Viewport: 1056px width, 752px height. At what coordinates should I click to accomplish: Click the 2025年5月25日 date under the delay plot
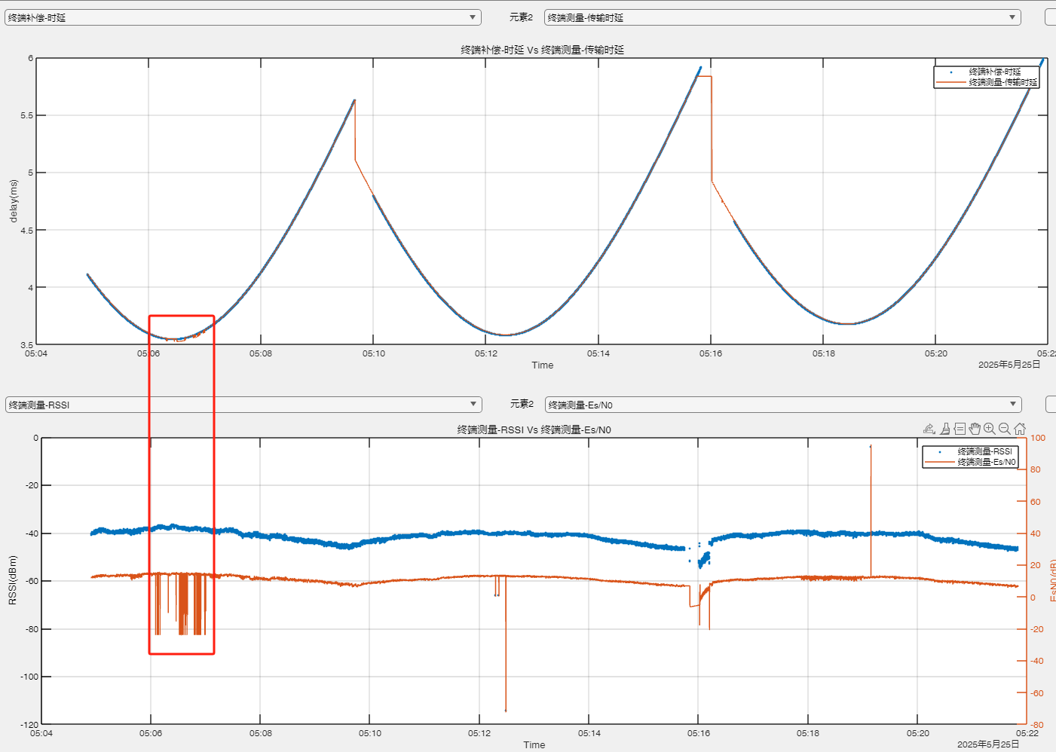pyautogui.click(x=1009, y=365)
